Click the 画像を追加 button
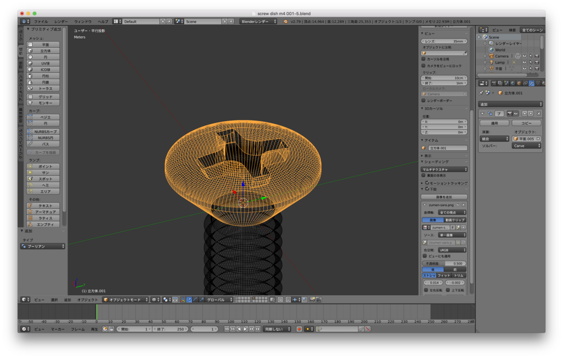The width and height of the screenshot is (563, 358). 444,197
